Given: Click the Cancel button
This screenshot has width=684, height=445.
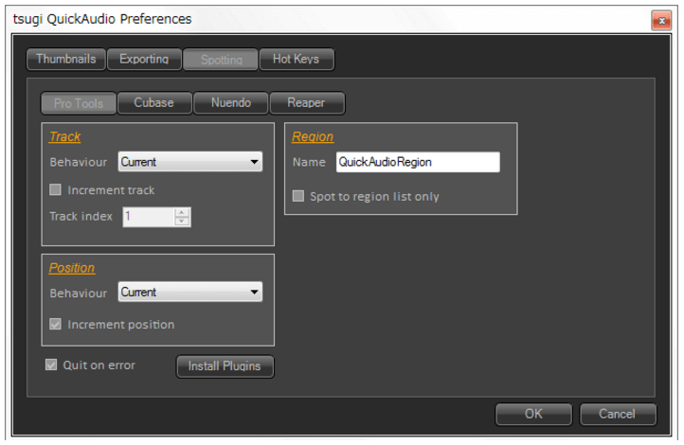Looking at the screenshot, I should coord(618,414).
